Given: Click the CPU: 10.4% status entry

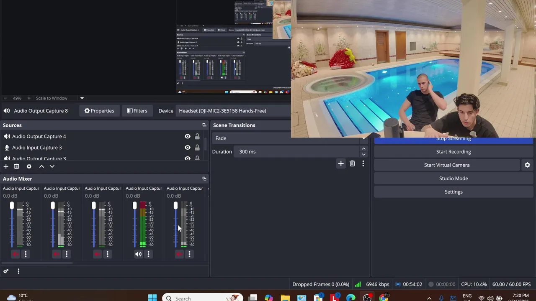Looking at the screenshot, I should pyautogui.click(x=474, y=284).
